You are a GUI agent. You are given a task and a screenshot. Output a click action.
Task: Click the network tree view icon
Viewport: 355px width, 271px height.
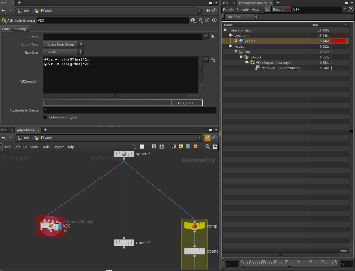pyautogui.click(x=135, y=147)
